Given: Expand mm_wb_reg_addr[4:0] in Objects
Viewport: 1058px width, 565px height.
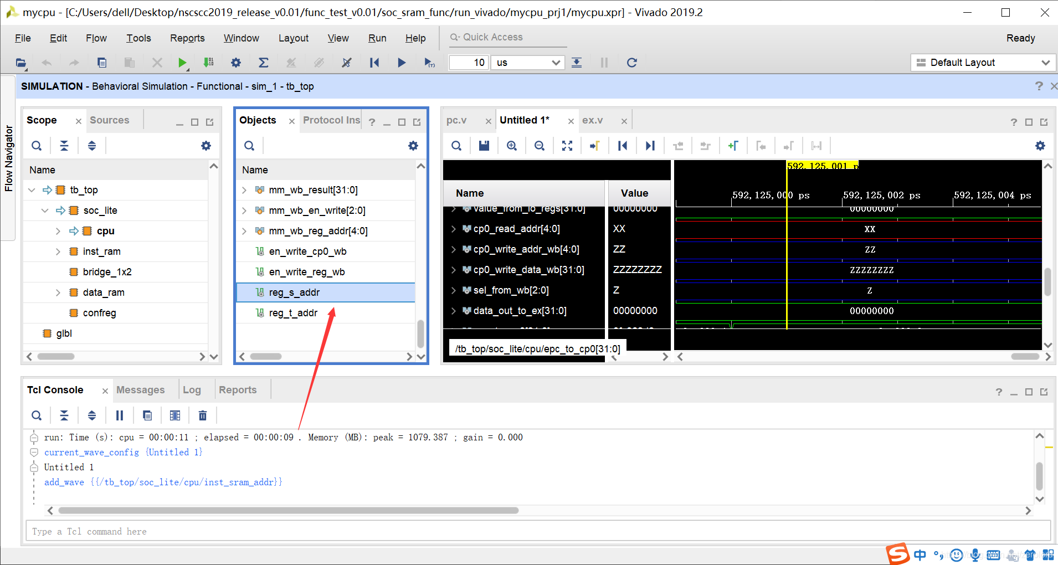Looking at the screenshot, I should tap(244, 231).
